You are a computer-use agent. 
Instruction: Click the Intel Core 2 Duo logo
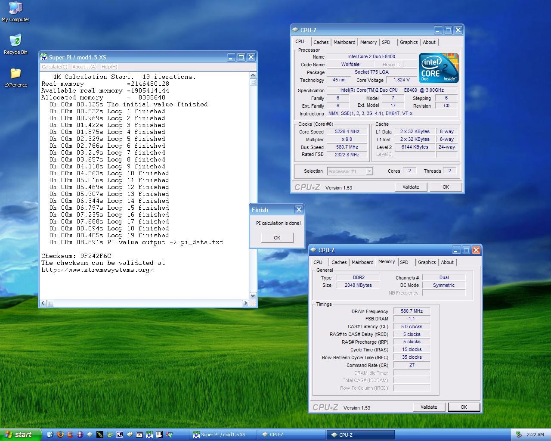[x=439, y=68]
